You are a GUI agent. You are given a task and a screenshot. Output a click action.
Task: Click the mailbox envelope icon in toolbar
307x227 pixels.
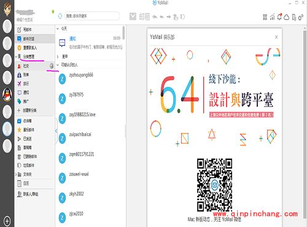pos(133,17)
